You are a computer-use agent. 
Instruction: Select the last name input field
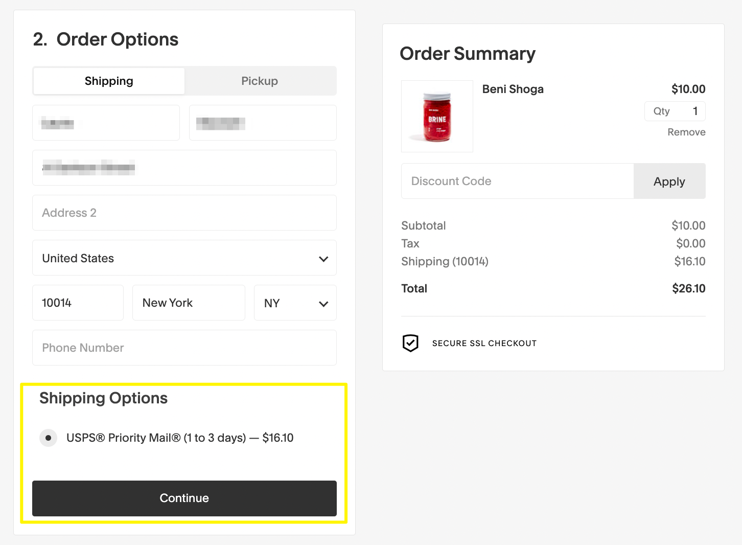263,123
